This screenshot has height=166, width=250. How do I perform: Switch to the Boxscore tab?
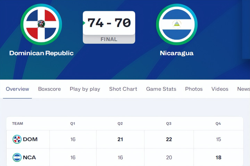[49, 89]
